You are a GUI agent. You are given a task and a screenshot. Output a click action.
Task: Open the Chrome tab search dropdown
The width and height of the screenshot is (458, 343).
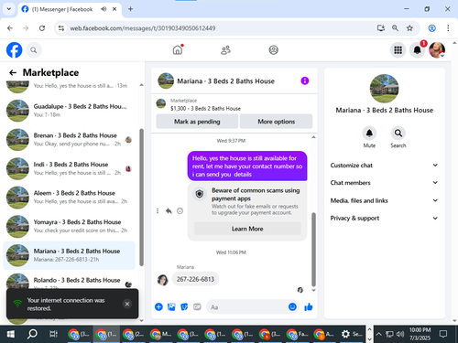[9, 9]
